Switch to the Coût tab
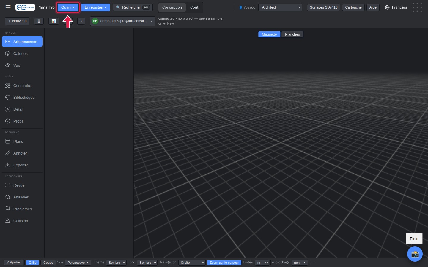This screenshot has width=428, height=267. coord(194,7)
